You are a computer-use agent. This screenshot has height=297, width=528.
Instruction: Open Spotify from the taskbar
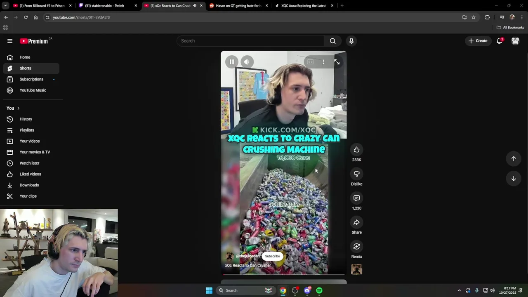[x=319, y=290]
